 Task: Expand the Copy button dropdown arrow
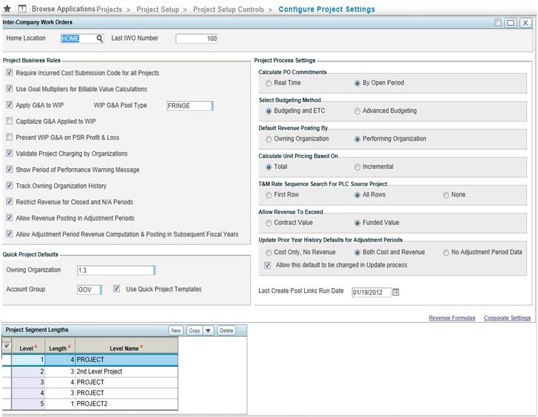pos(208,331)
